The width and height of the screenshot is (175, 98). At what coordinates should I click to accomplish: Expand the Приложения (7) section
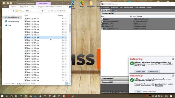click(x=115, y=78)
